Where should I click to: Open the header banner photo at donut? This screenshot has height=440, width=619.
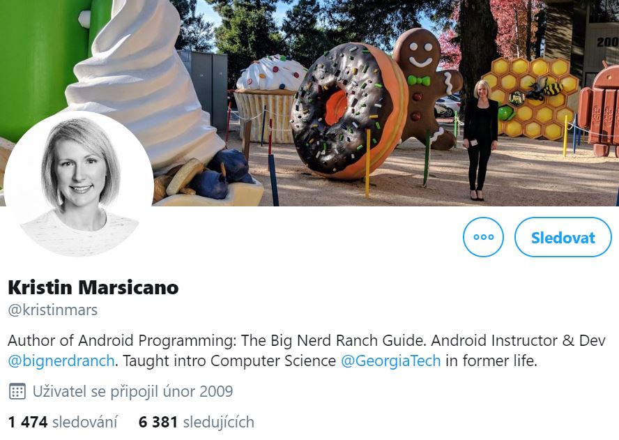pyautogui.click(x=349, y=111)
